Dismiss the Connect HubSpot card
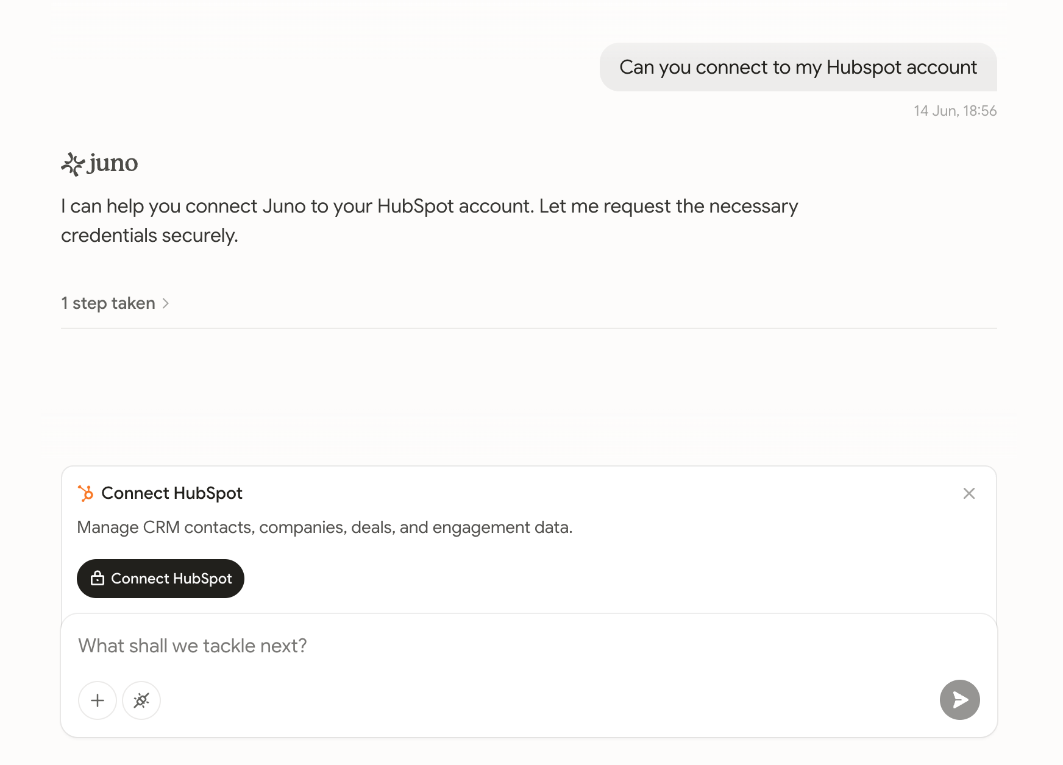Screen dimensions: 1063x765 (969, 493)
